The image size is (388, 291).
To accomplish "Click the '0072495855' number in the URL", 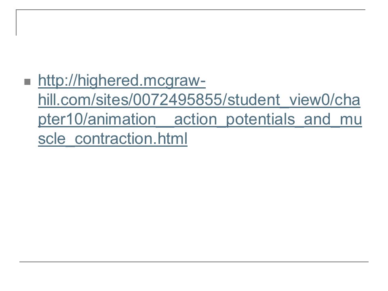I will tap(177, 100).
